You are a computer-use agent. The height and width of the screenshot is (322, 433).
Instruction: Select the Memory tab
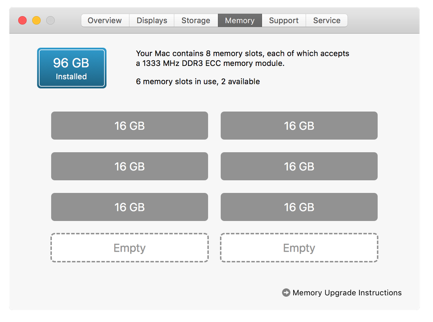(x=240, y=20)
